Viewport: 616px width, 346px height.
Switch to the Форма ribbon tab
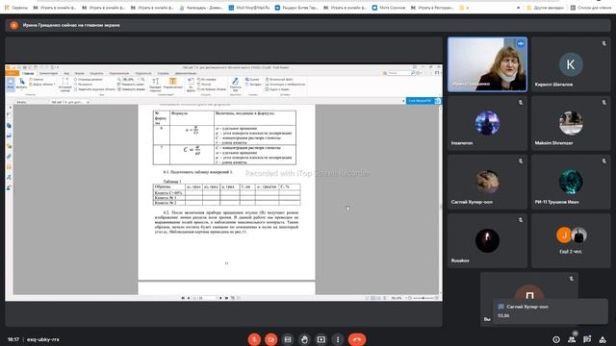pyautogui.click(x=79, y=73)
